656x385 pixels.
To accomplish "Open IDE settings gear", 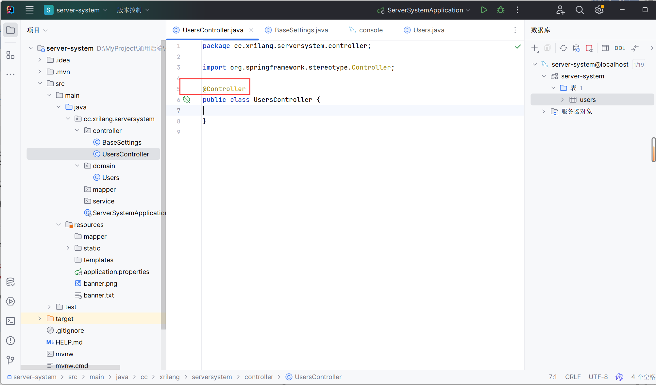I will pyautogui.click(x=599, y=10).
